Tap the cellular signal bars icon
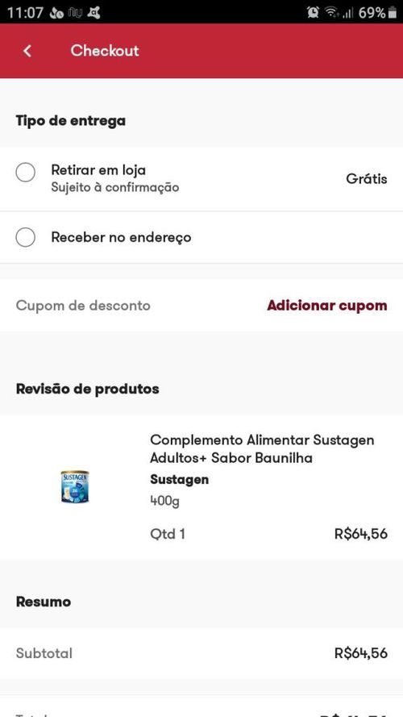 [x=348, y=13]
